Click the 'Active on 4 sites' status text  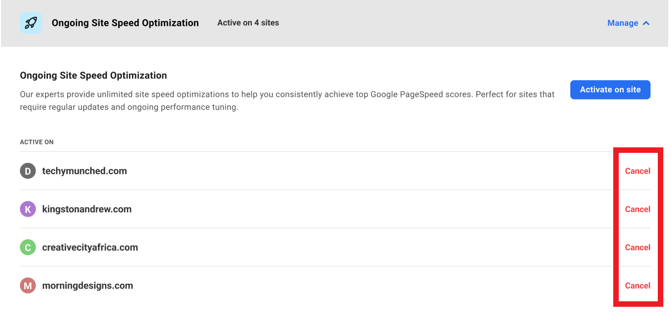point(248,23)
